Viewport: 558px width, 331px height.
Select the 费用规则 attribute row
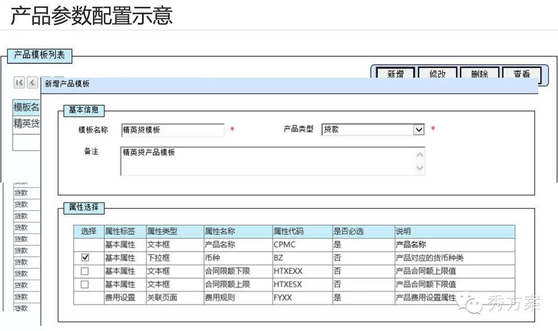[219, 298]
